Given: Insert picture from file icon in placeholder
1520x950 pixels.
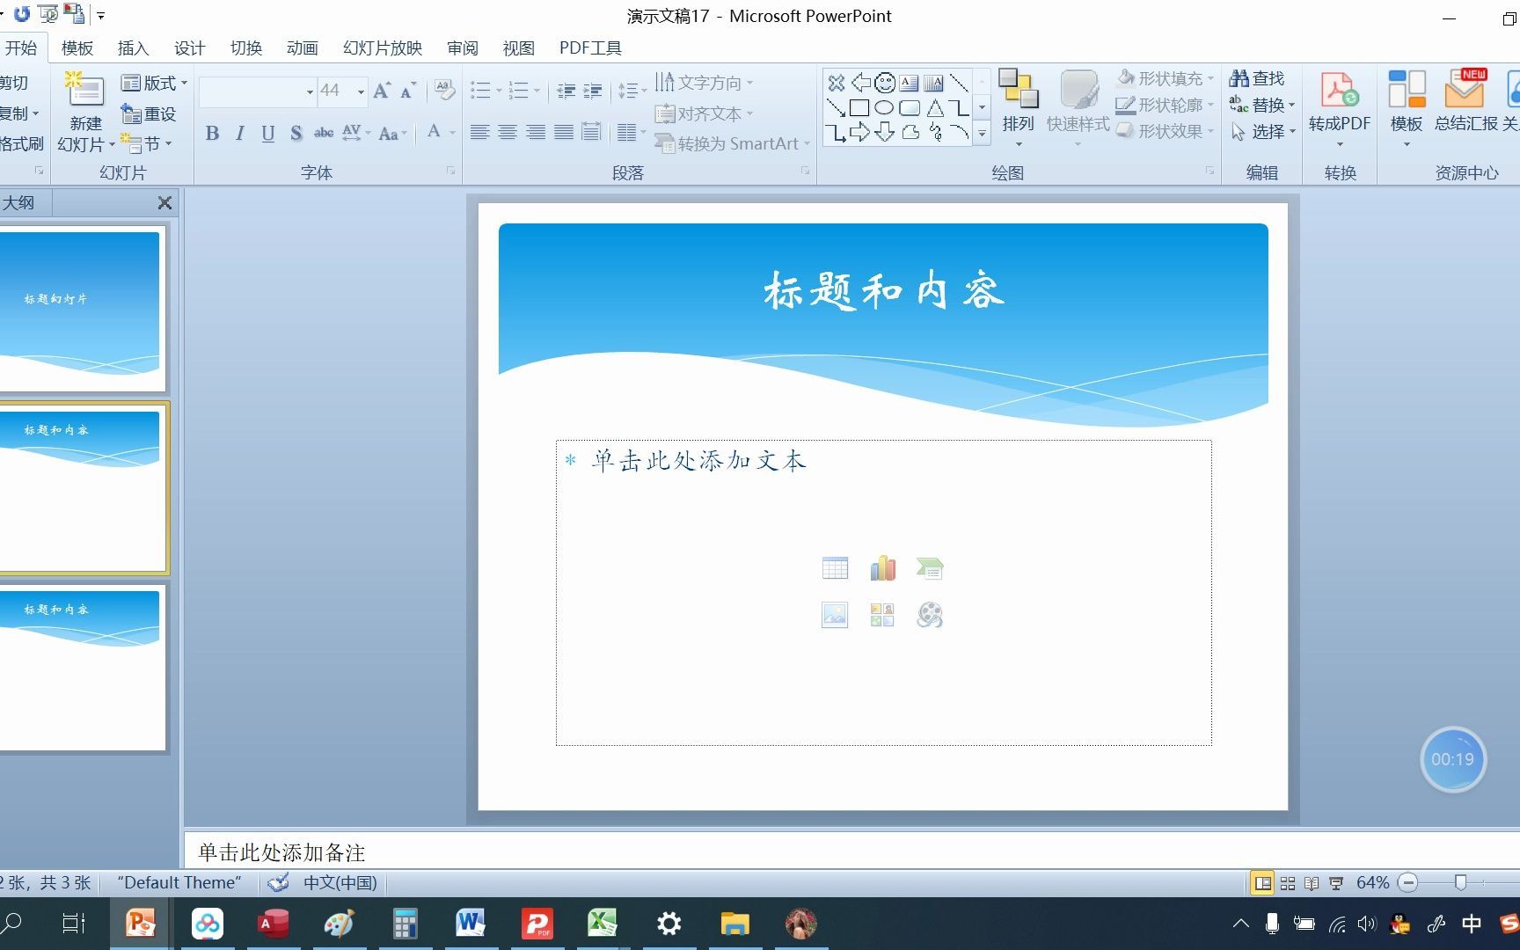Looking at the screenshot, I should tap(835, 614).
